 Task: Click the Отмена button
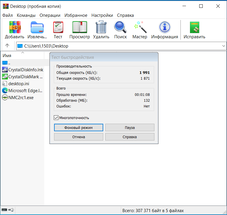[x=79, y=137]
